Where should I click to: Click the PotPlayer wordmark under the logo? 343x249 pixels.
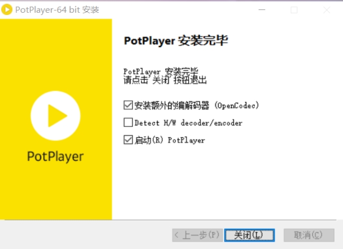pos(55,156)
